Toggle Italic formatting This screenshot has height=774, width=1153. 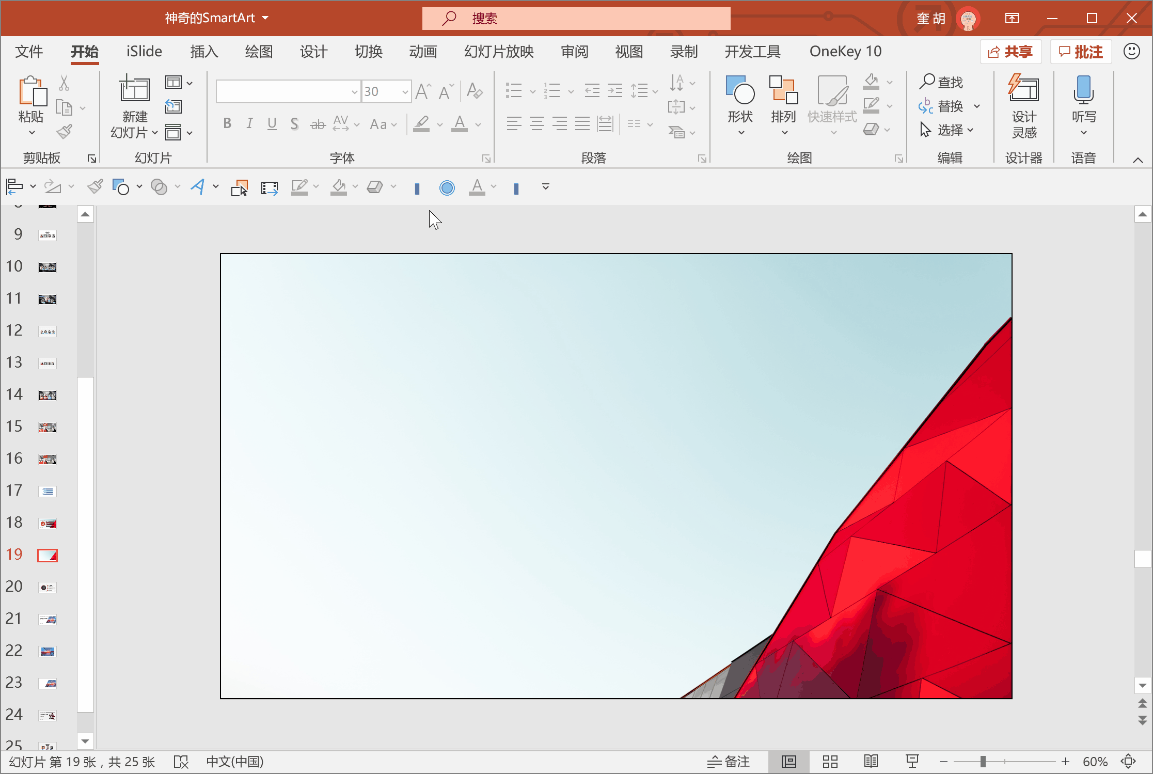coord(249,123)
